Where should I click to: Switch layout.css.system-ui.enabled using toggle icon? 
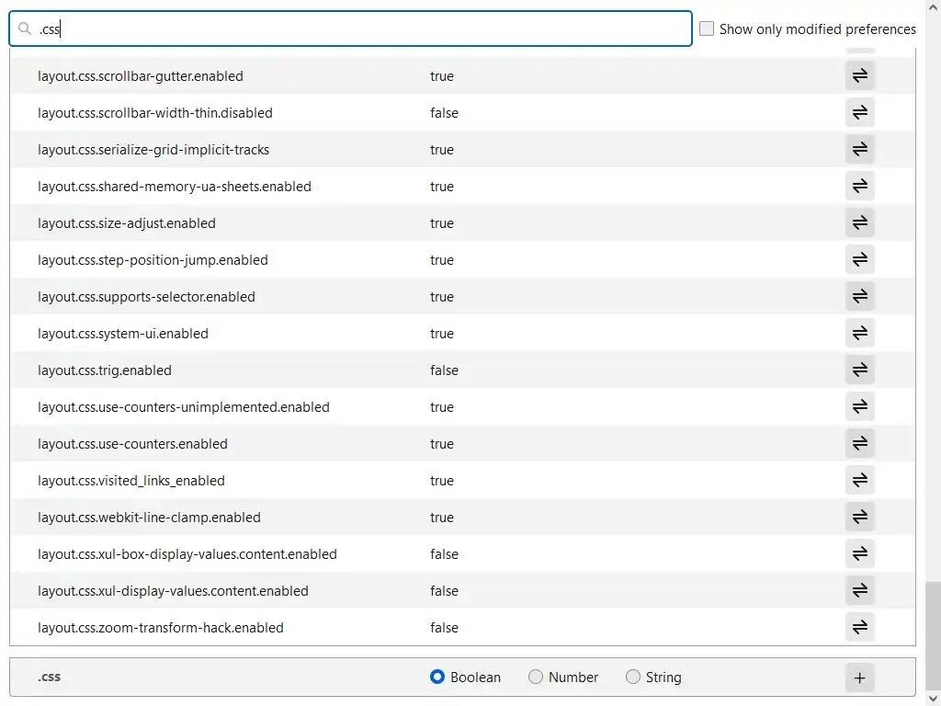point(860,333)
